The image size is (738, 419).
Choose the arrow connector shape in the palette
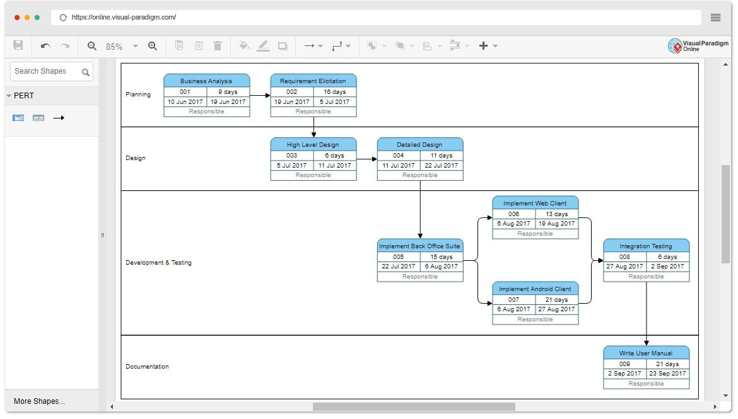[59, 118]
